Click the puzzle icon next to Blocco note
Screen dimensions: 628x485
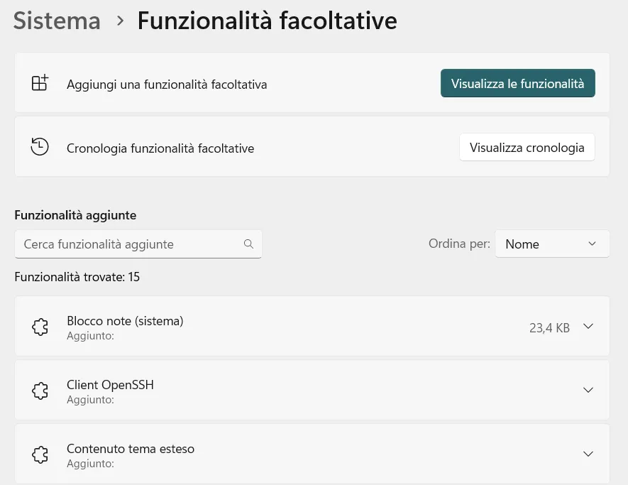pos(40,327)
